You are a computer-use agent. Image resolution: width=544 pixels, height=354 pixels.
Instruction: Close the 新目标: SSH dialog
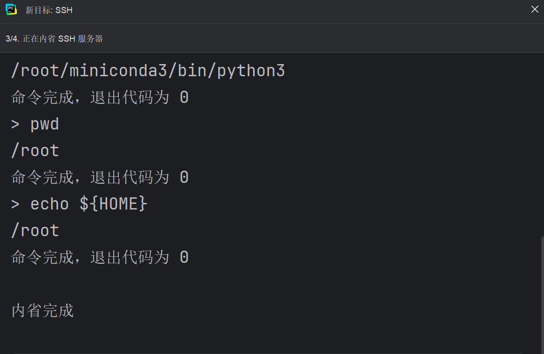[535, 9]
